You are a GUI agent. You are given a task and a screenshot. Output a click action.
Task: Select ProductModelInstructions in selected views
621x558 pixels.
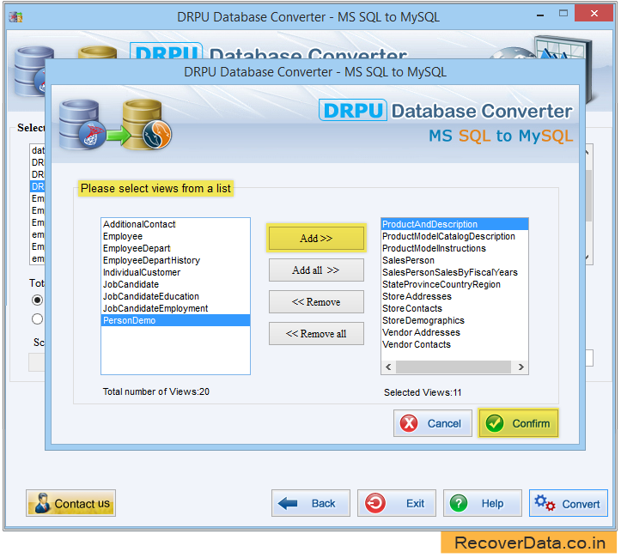pos(454,249)
